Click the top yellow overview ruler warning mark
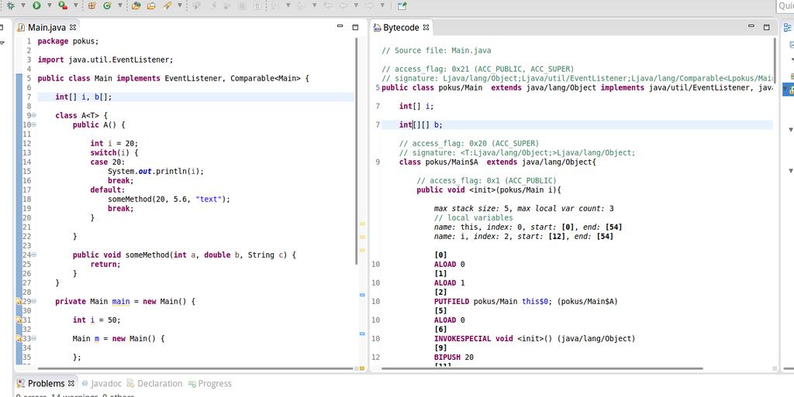 point(362,224)
